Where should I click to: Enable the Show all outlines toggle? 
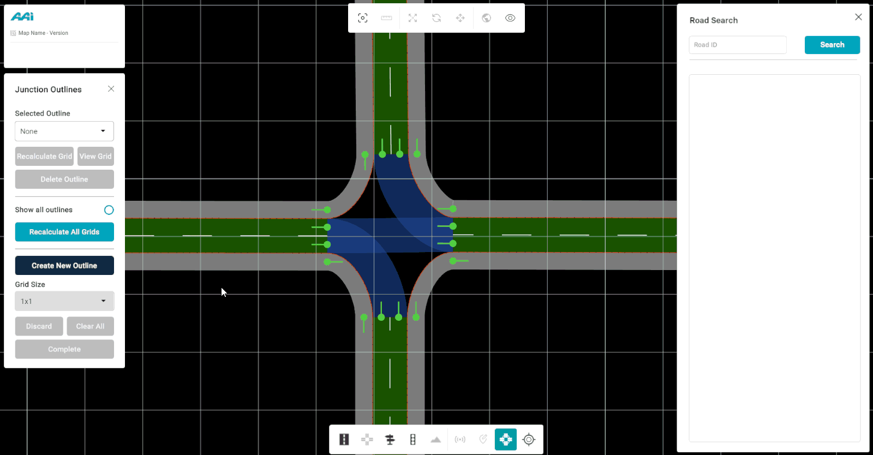click(x=109, y=210)
